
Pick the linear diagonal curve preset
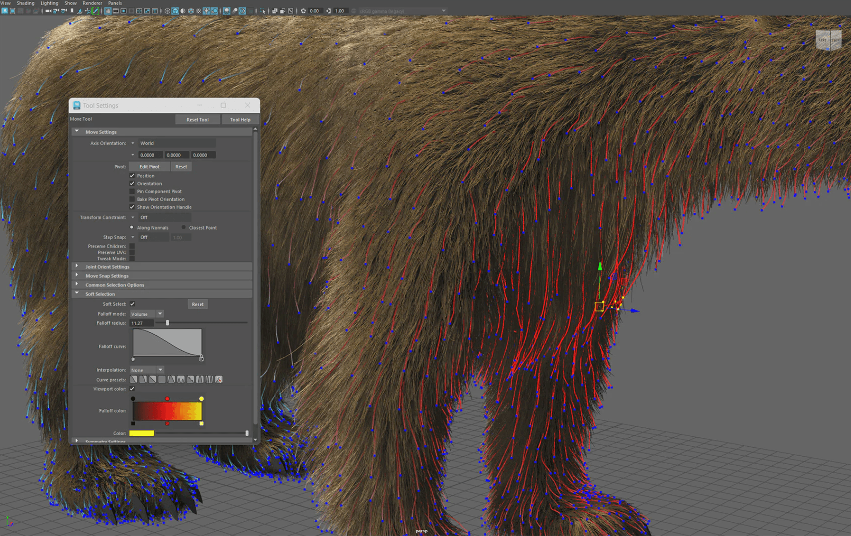point(152,380)
